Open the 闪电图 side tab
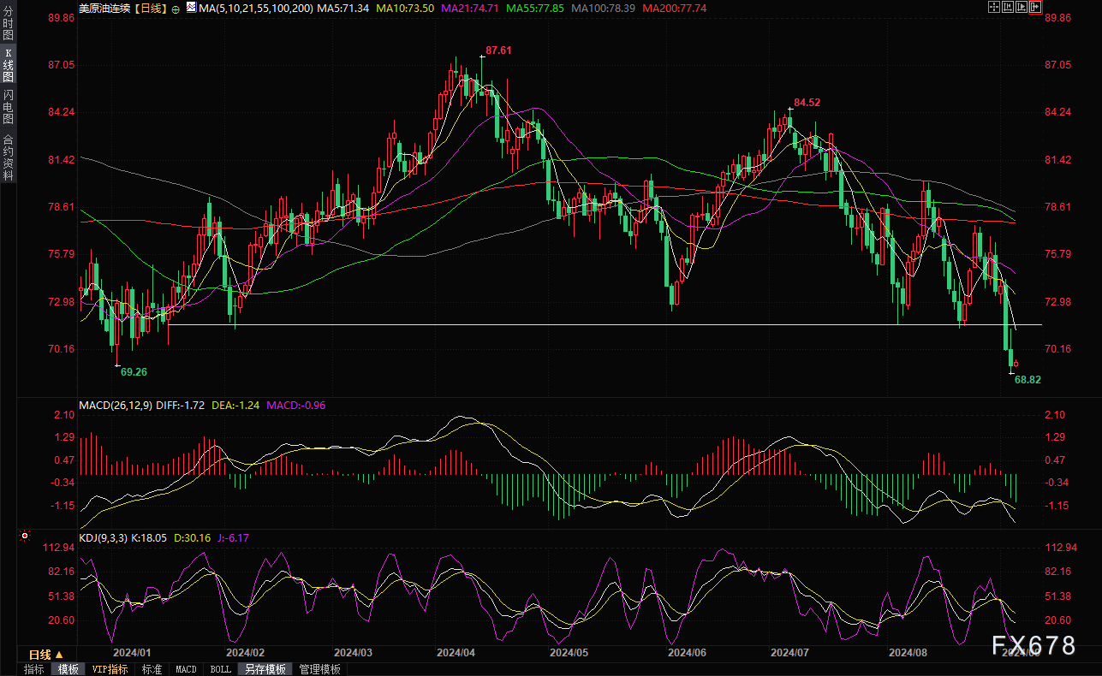This screenshot has height=676, width=1102. pos(8,107)
